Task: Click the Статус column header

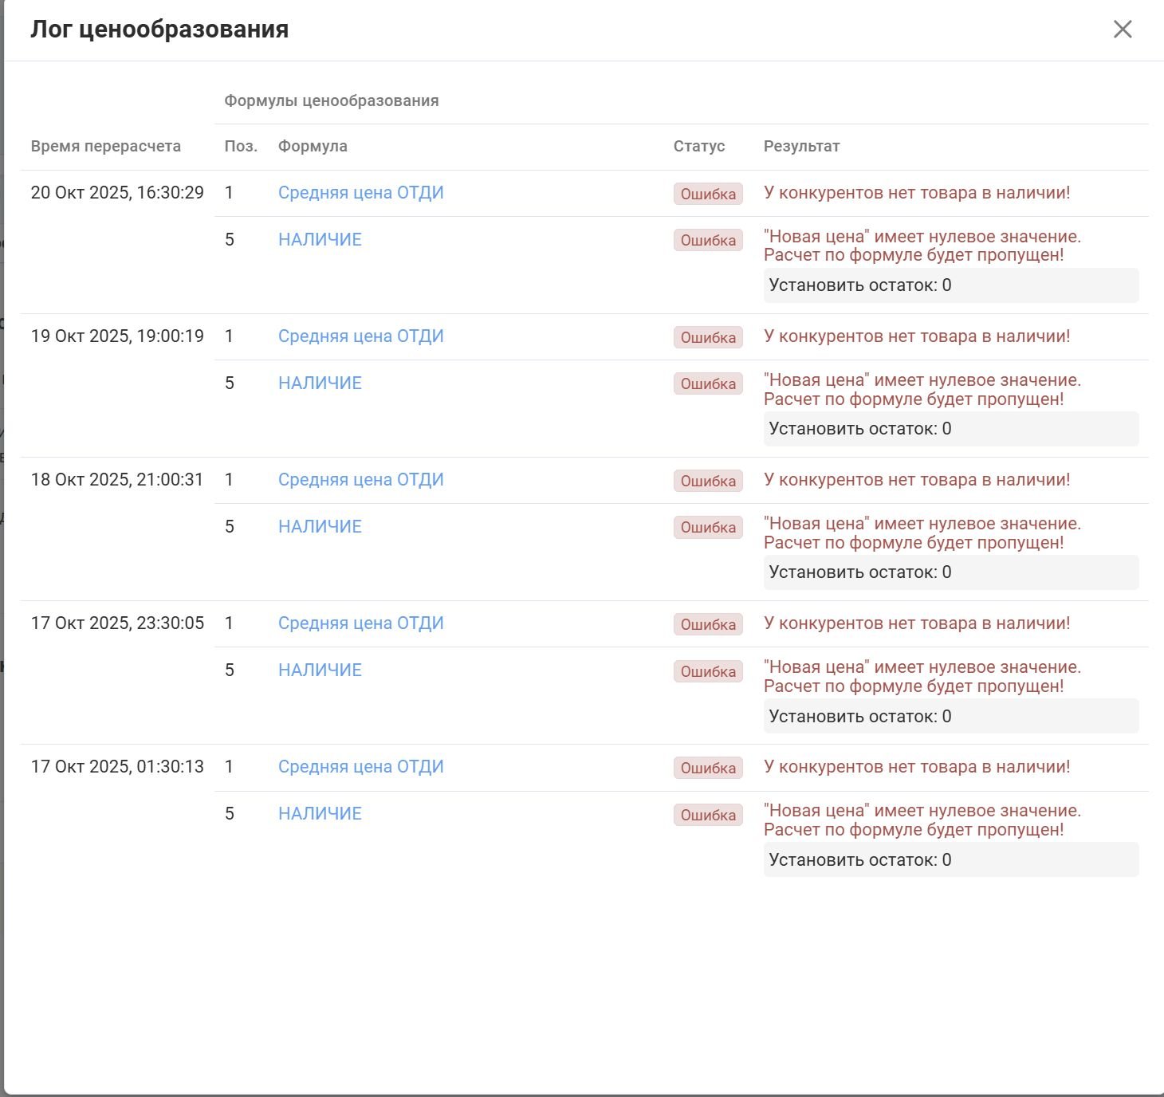Action: (699, 147)
